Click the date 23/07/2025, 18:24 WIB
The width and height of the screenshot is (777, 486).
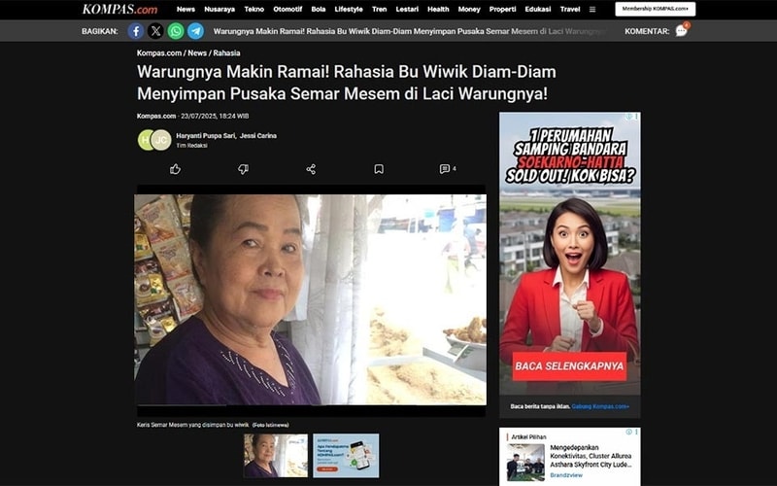215,116
